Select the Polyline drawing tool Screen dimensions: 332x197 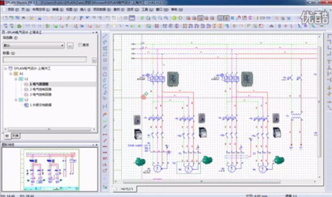click(105, 42)
